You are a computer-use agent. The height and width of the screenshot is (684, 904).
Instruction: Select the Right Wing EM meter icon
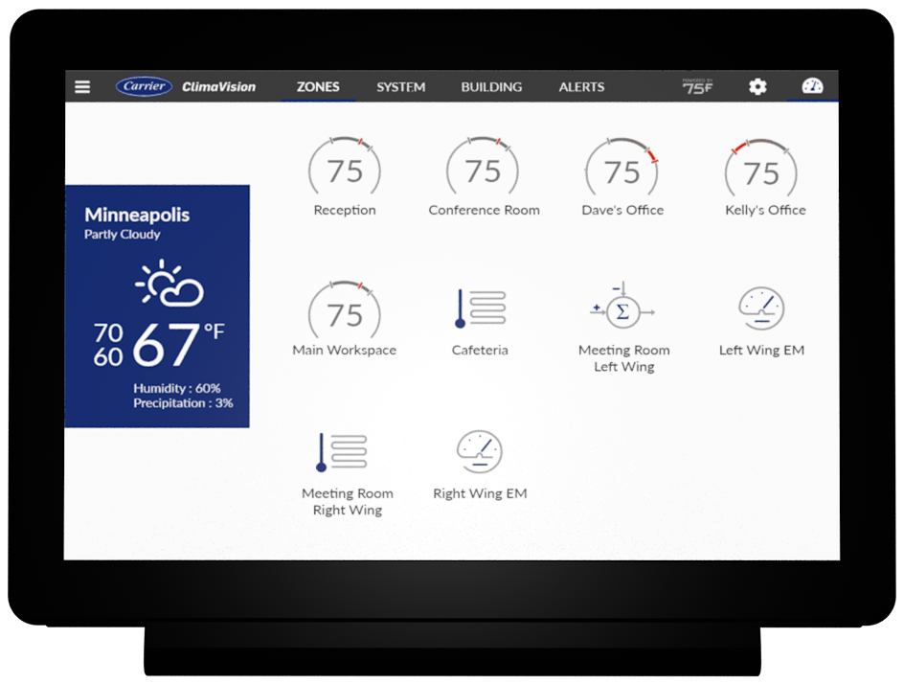pyautogui.click(x=480, y=452)
